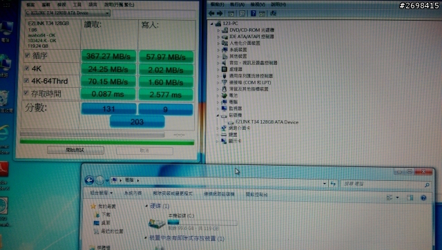Open the 說明 Help menu in AS SSD
Image resolution: width=442 pixels, height=250 pixels.
click(x=119, y=5)
